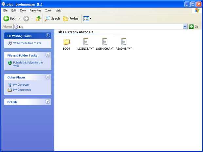Click the README.TXT file name
Viewport: 203px width, 152px height.
[124, 49]
